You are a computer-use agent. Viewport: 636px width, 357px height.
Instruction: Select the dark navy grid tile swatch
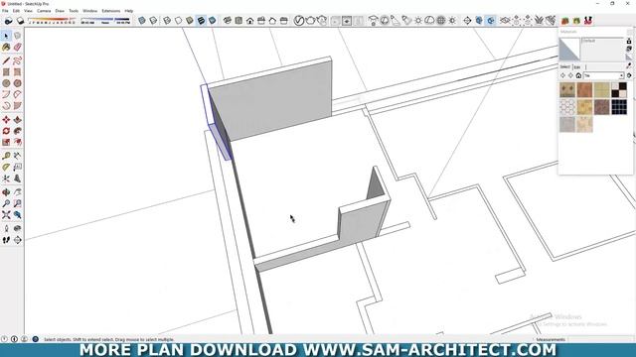pos(619,107)
